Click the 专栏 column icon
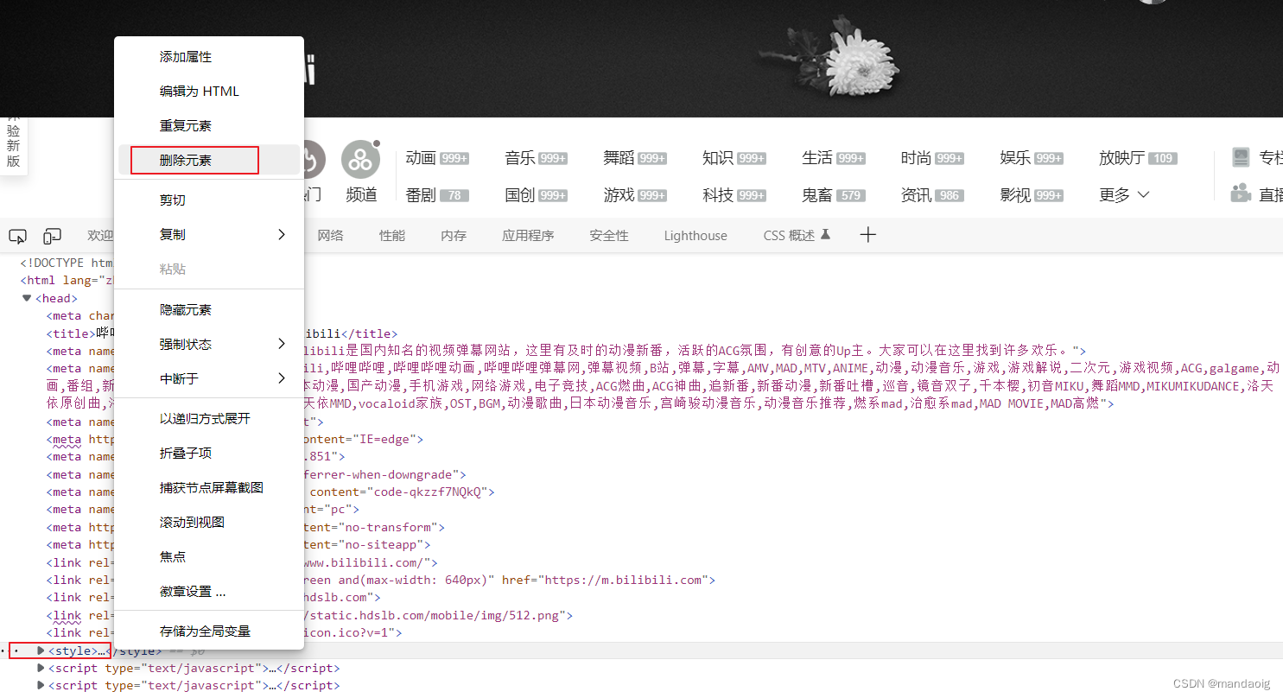This screenshot has width=1283, height=698. point(1242,157)
